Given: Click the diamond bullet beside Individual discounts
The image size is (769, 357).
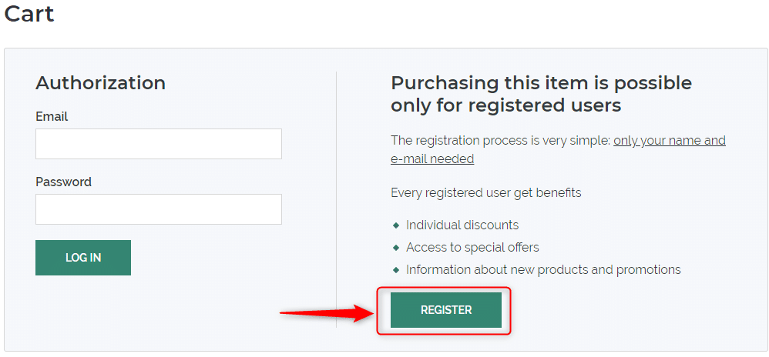Looking at the screenshot, I should (396, 225).
